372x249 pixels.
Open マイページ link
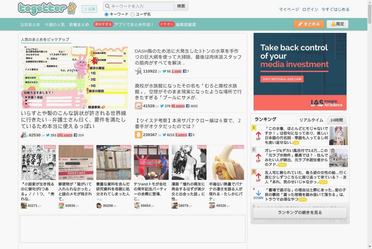289,9
